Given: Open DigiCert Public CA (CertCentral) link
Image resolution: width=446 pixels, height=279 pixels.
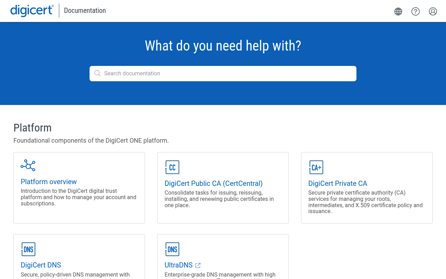Looking at the screenshot, I should (x=214, y=183).
